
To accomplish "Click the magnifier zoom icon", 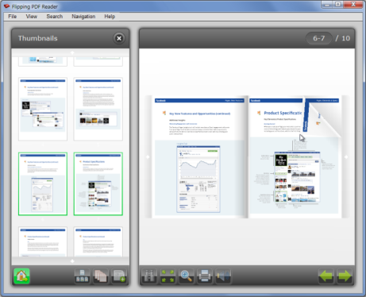I will (x=186, y=276).
